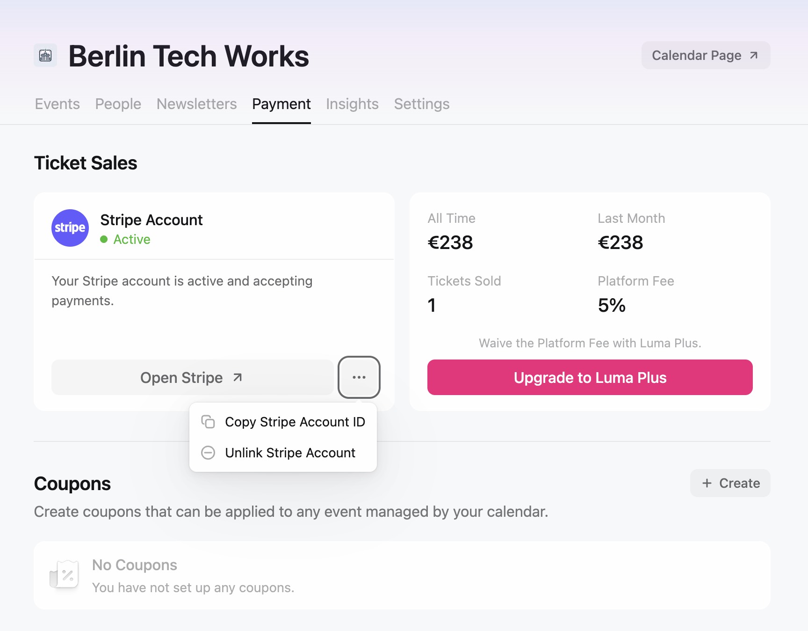808x631 pixels.
Task: Click the external link arrow on Calendar Page
Action: tap(754, 55)
